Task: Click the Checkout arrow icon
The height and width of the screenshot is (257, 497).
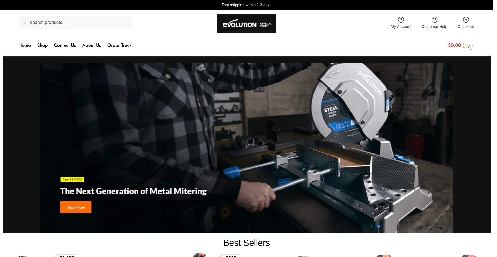Action: pyautogui.click(x=466, y=20)
